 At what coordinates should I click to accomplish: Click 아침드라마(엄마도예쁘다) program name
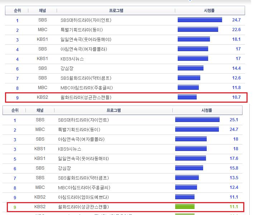point(83,197)
